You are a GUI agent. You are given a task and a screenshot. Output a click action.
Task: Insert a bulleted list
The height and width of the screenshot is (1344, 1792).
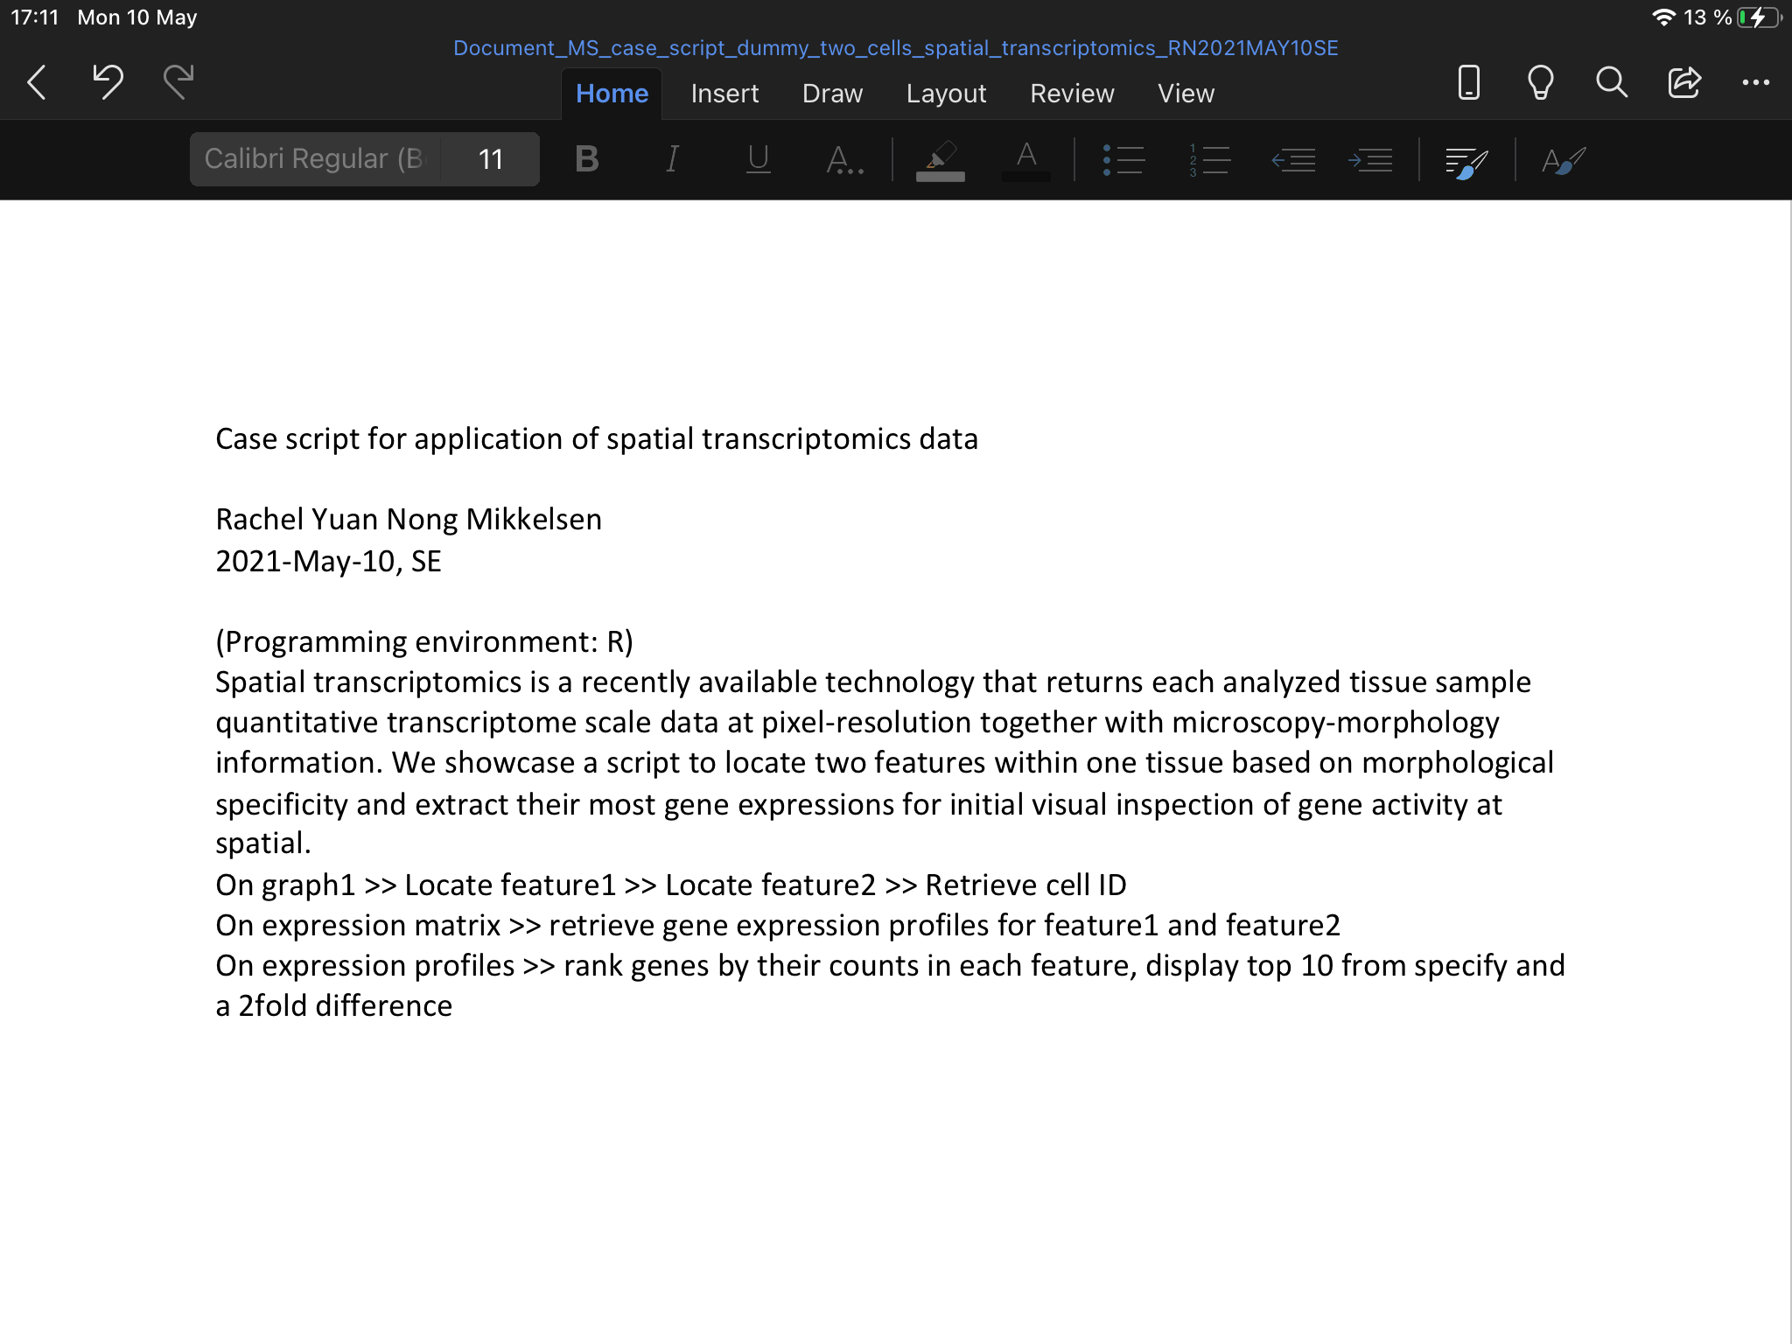(x=1123, y=159)
